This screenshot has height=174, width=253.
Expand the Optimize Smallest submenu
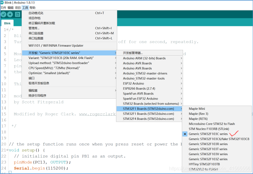click(69, 73)
